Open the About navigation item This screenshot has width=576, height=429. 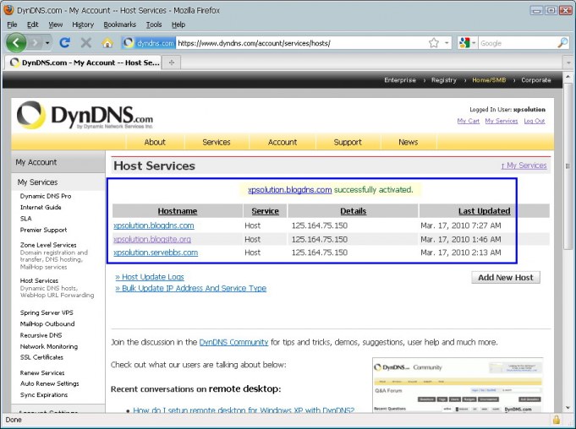tap(155, 142)
